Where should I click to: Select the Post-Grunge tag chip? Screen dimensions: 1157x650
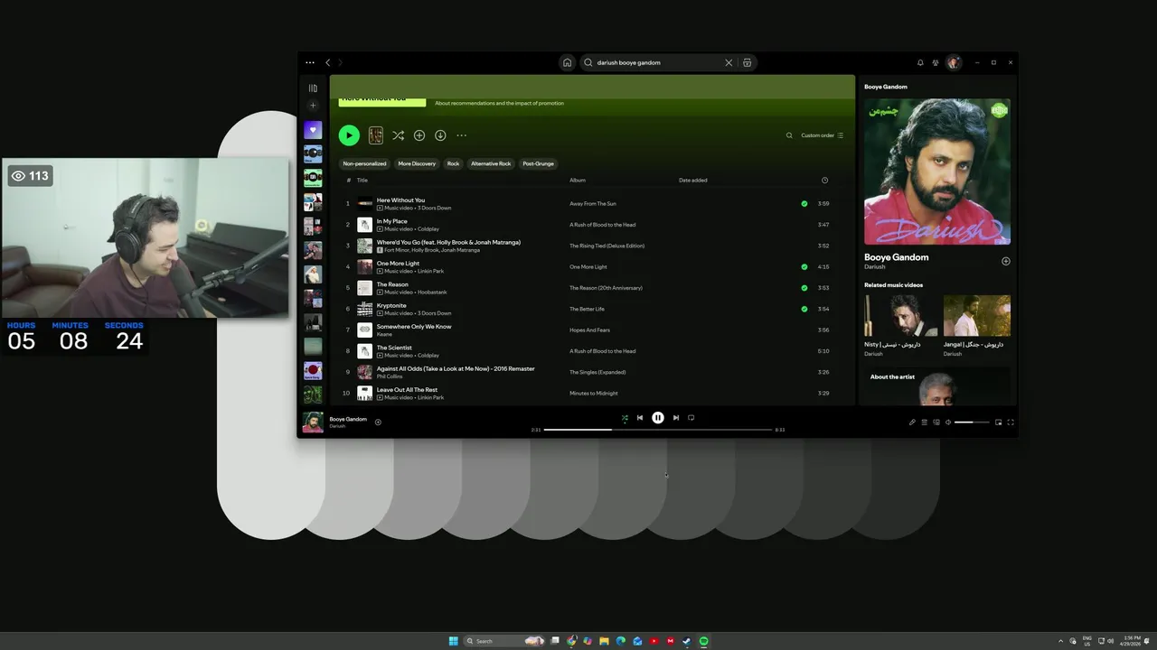tap(538, 163)
